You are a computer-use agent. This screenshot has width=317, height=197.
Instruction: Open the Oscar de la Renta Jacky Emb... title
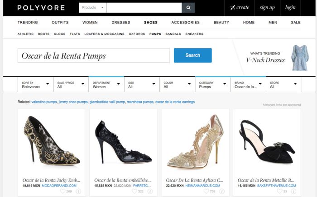tap(51, 180)
